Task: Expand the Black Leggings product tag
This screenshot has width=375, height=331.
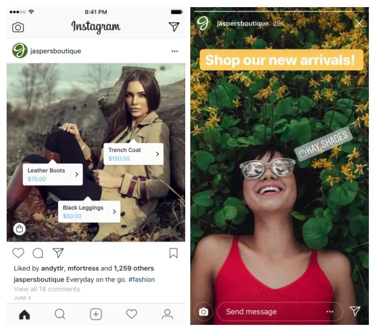Action: point(89,212)
